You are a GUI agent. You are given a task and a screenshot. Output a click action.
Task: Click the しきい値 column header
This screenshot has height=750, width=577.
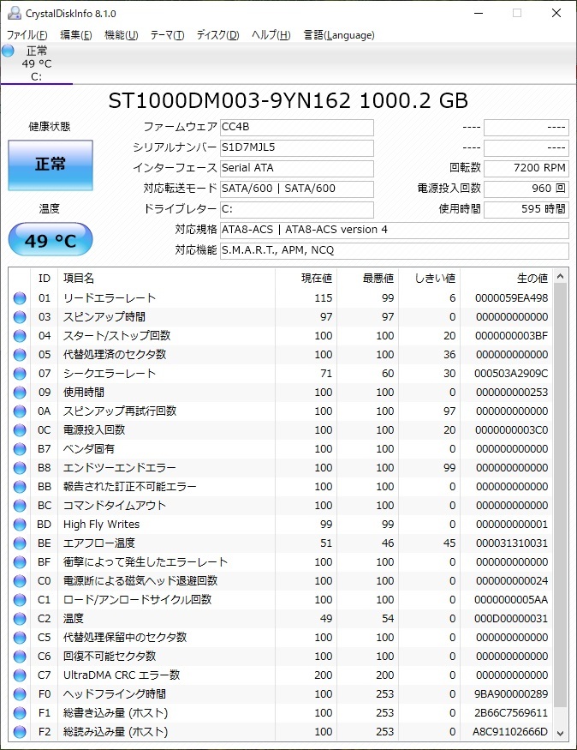click(429, 279)
